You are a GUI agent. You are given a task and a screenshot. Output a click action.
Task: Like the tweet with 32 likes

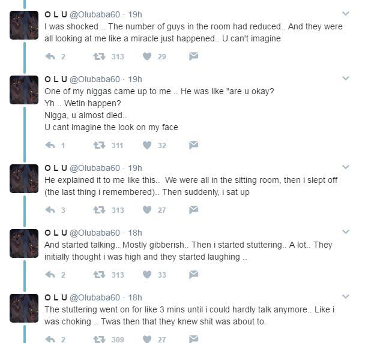tap(147, 145)
